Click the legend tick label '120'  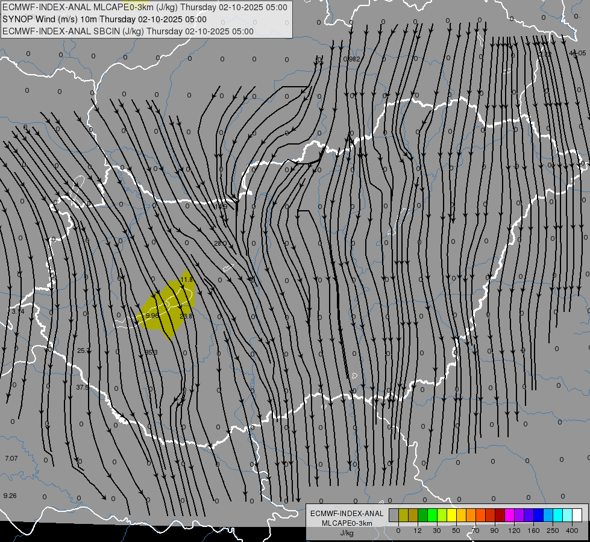514,531
